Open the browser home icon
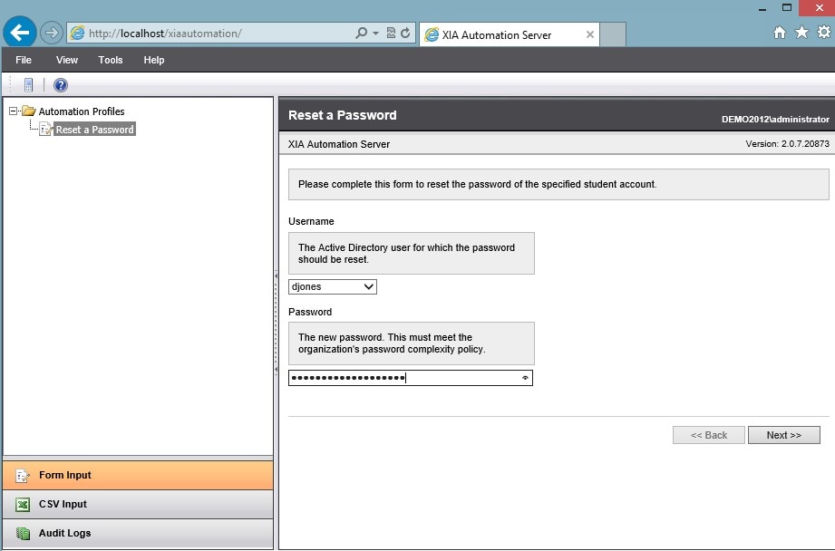Screen dimensions: 835x551 (780, 33)
